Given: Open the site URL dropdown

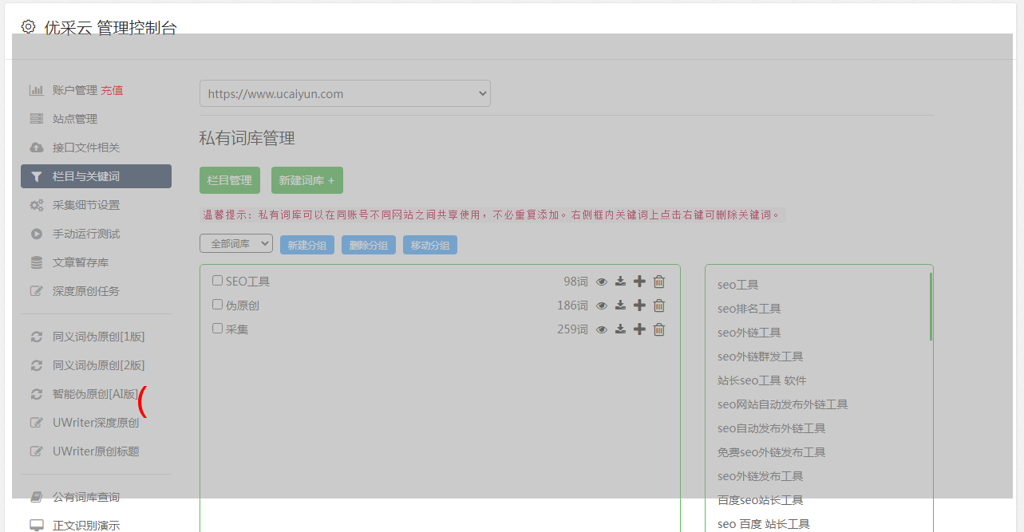Looking at the screenshot, I should 345,93.
